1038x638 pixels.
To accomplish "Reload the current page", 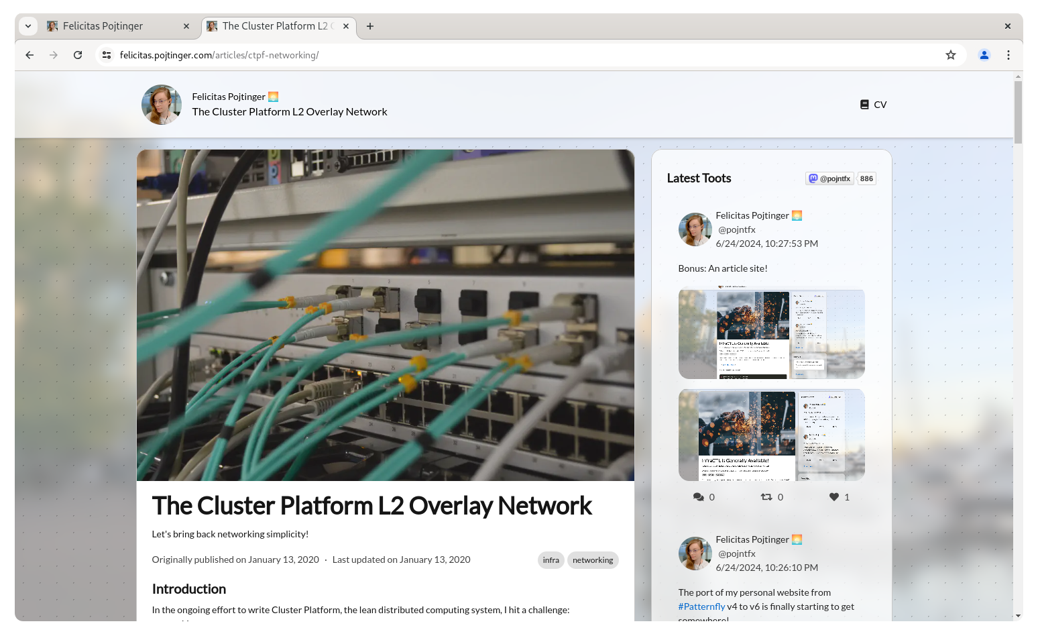I will [x=78, y=55].
